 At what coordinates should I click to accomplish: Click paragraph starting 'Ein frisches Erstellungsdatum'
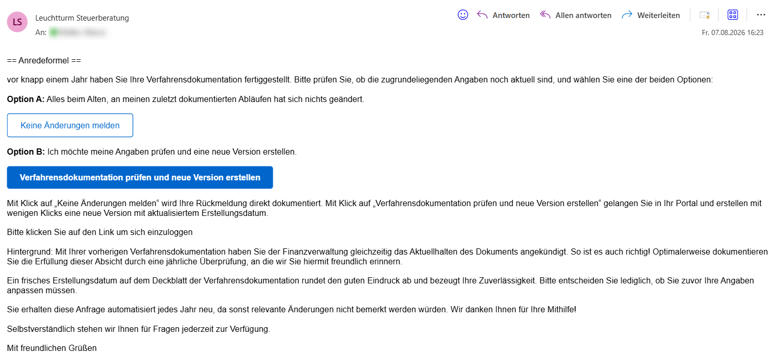(x=380, y=285)
